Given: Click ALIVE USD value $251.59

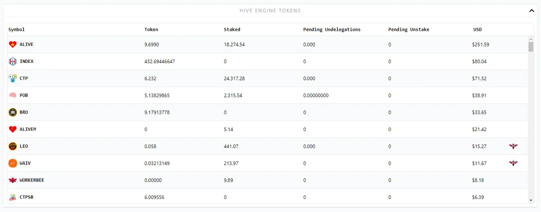Looking at the screenshot, I should coord(481,44).
